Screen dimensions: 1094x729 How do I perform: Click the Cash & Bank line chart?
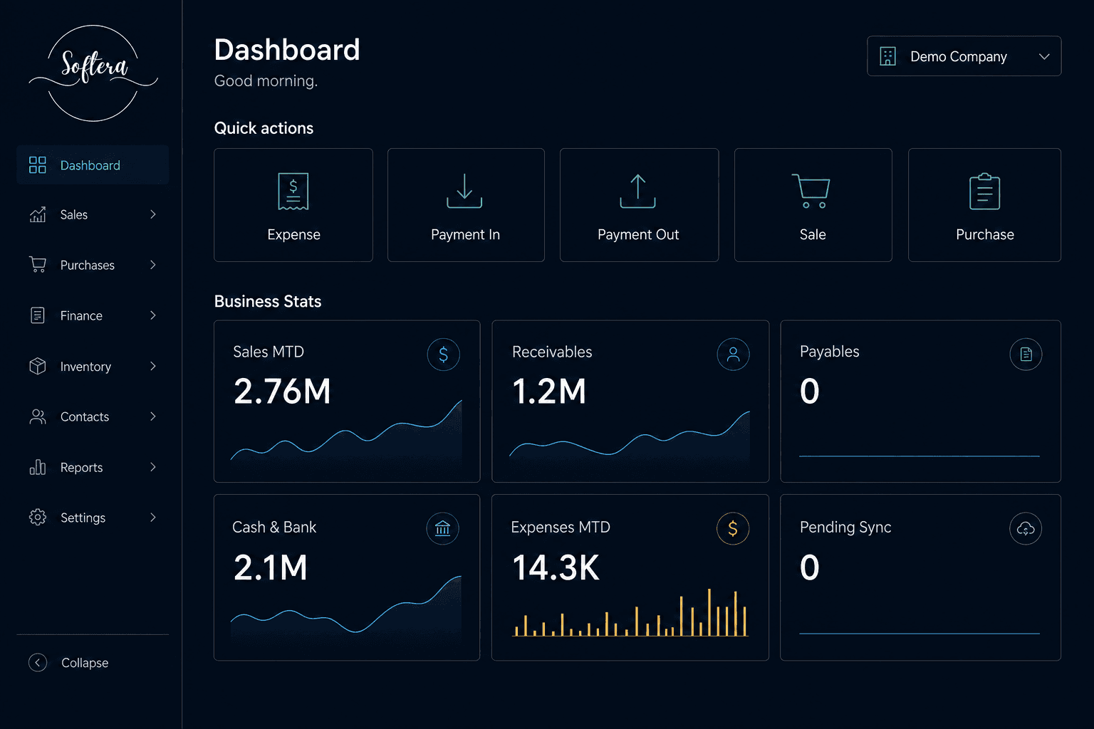(x=346, y=607)
